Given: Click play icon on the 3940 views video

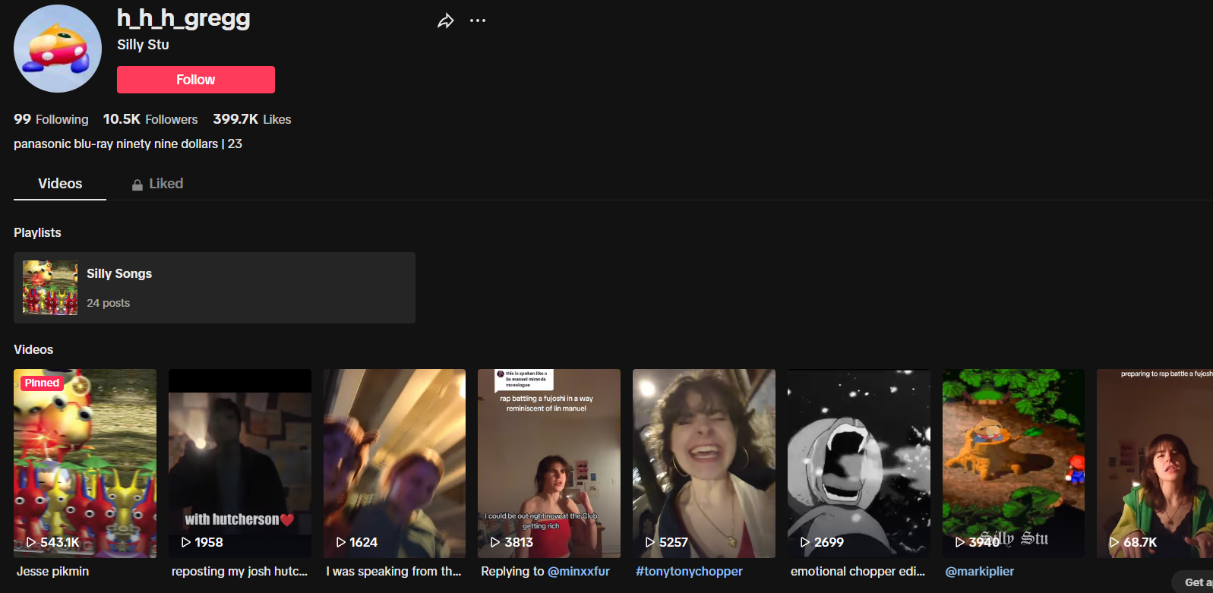Looking at the screenshot, I should 960,542.
